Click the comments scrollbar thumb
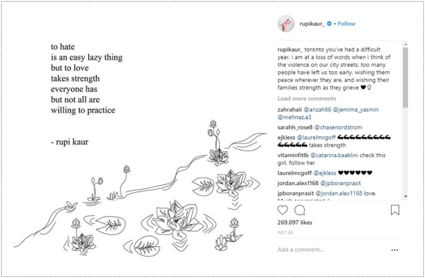The image size is (425, 278). coord(405,77)
